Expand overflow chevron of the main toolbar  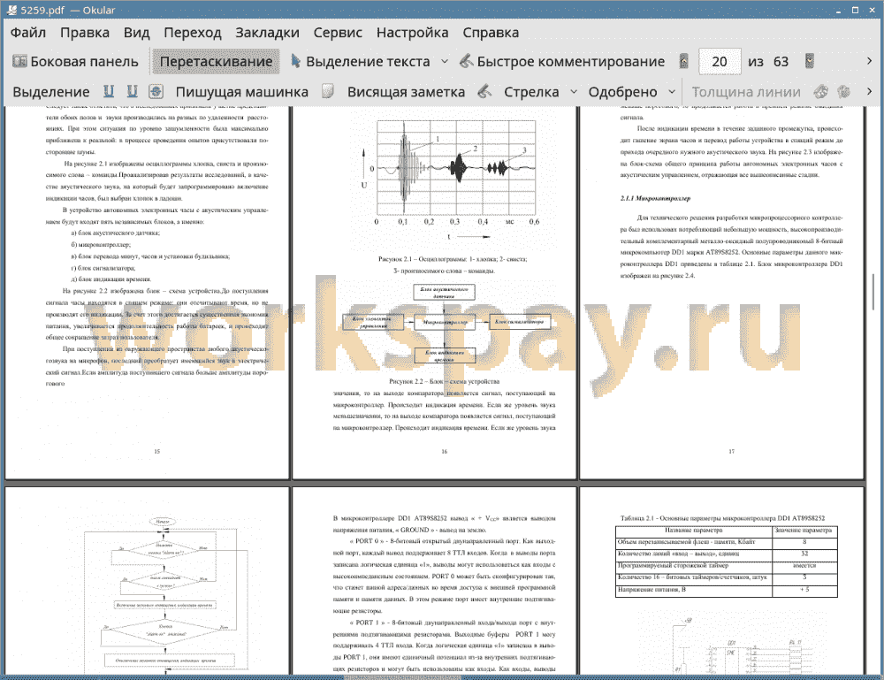click(869, 61)
